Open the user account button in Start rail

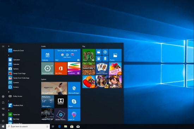(x=3, y=96)
